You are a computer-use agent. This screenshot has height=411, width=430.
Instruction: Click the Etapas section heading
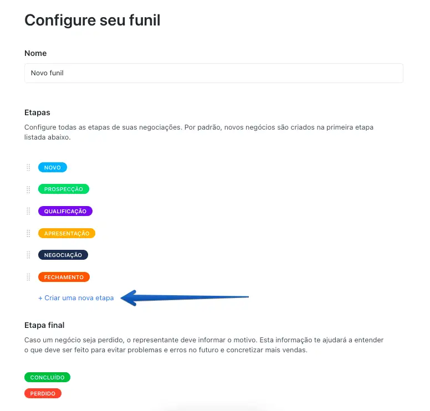coord(37,112)
